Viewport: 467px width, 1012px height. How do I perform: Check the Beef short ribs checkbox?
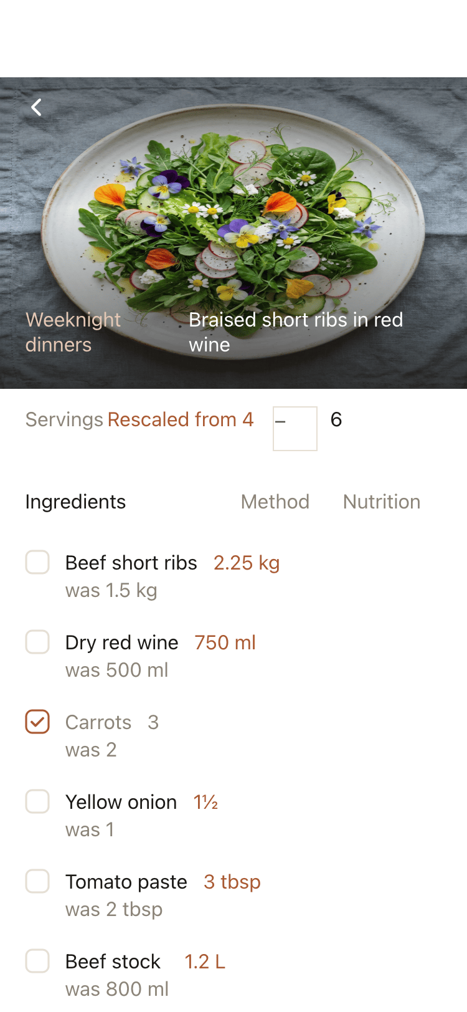[37, 562]
